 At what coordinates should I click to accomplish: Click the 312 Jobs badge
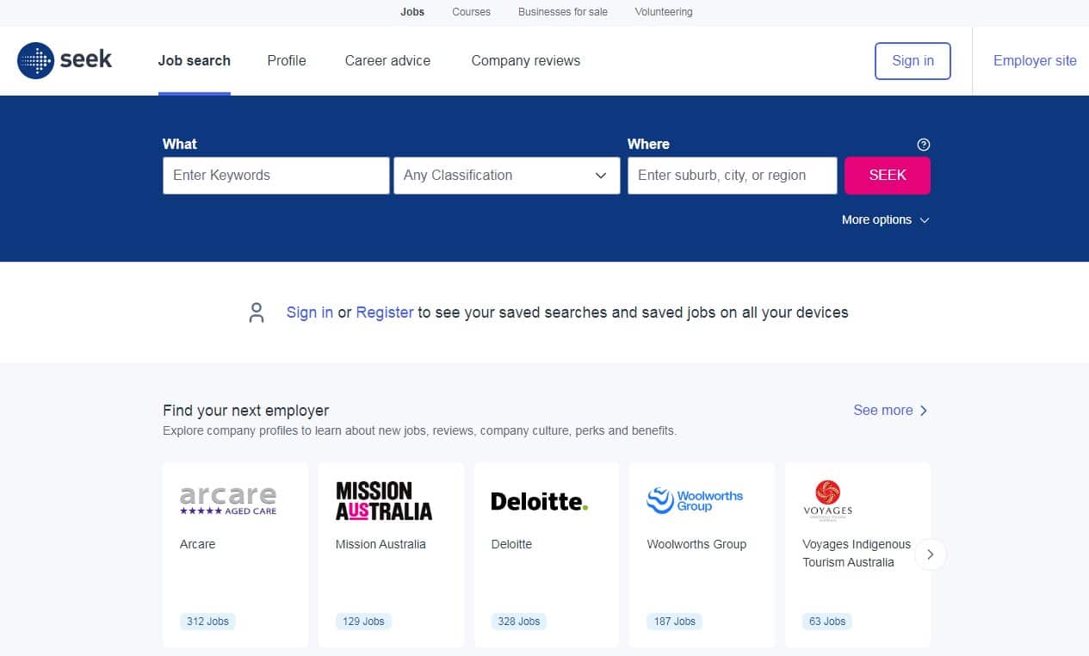[x=207, y=622]
